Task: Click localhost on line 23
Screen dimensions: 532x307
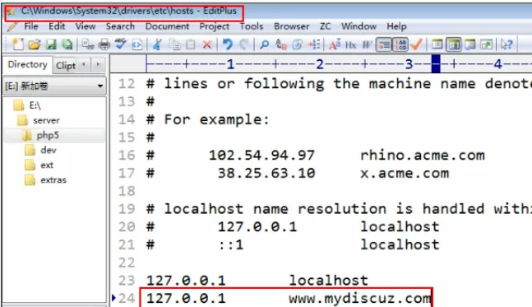Action: [x=328, y=280]
